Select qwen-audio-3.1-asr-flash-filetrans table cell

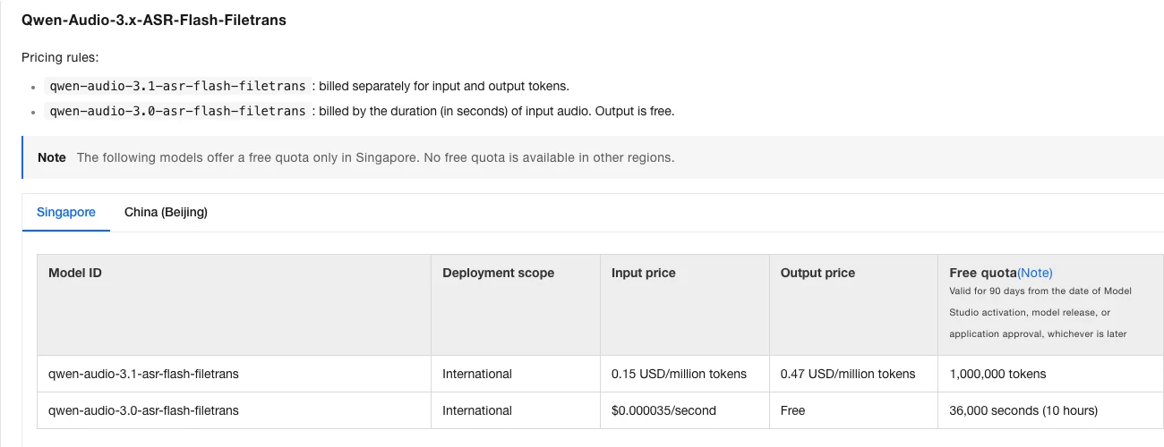click(x=234, y=374)
